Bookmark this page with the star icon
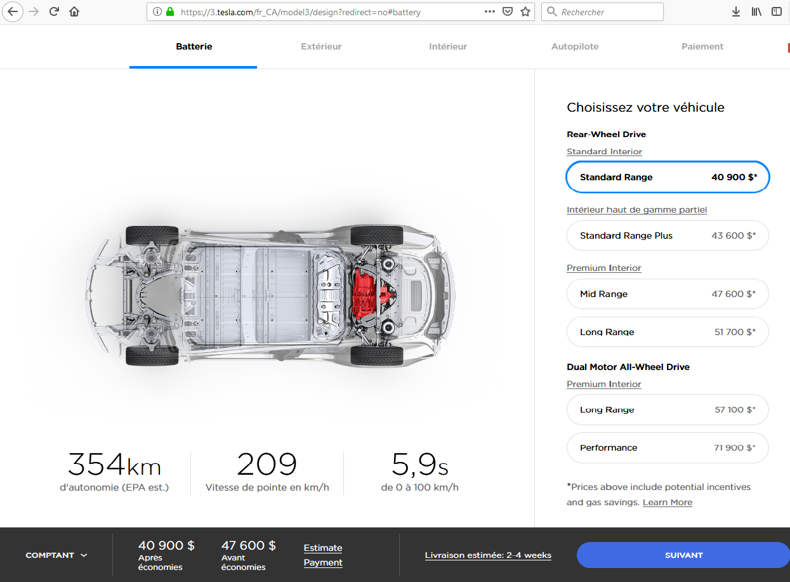The height and width of the screenshot is (582, 790). pos(525,11)
